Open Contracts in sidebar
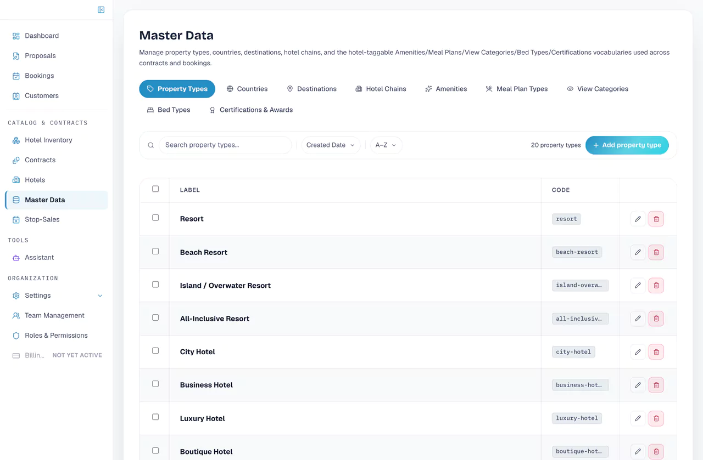The height and width of the screenshot is (460, 703). click(x=57, y=160)
